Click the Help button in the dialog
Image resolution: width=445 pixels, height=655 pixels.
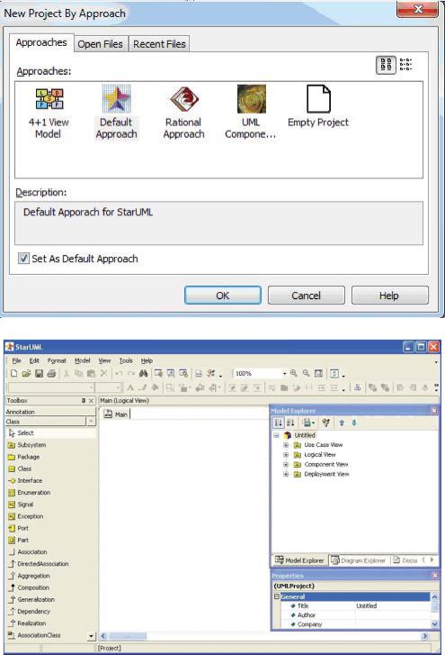(389, 296)
